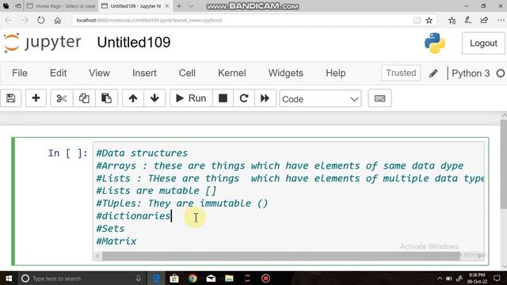The image size is (507, 285).
Task: Open the File menu
Action: 19,73
